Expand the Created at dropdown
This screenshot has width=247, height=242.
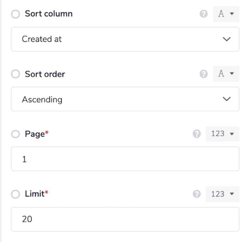[x=125, y=39]
